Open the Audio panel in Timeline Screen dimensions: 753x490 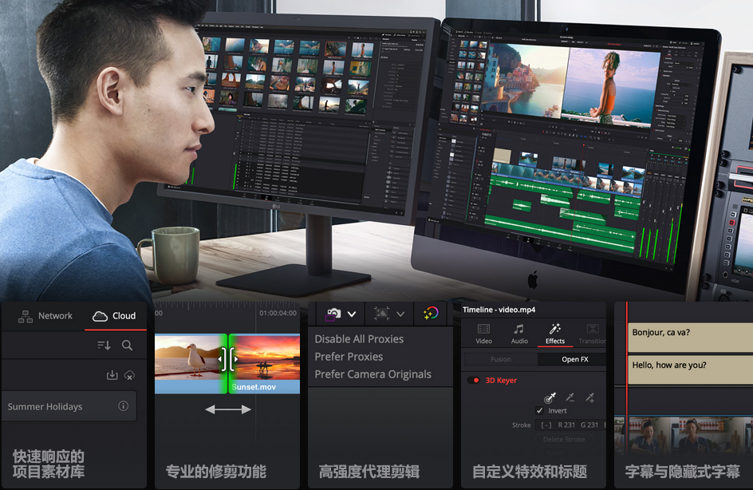click(x=520, y=334)
